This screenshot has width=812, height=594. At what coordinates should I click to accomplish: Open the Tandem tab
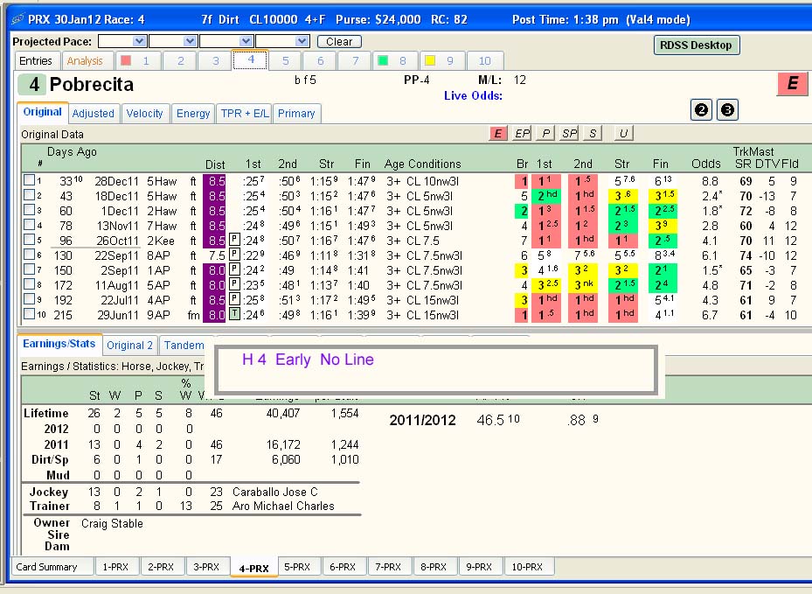184,346
